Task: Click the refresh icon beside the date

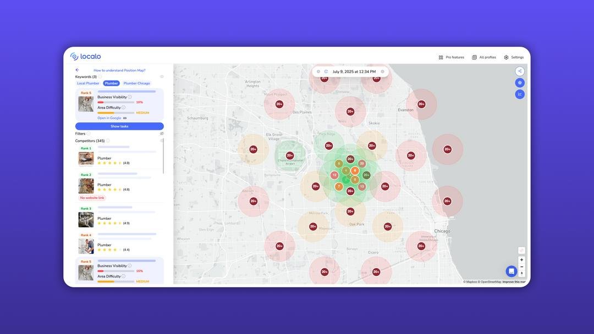Action: 326,71
